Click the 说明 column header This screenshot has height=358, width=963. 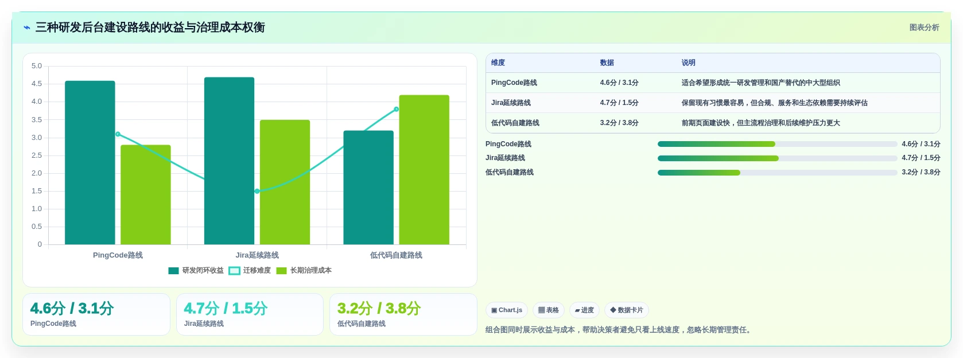tap(689, 63)
